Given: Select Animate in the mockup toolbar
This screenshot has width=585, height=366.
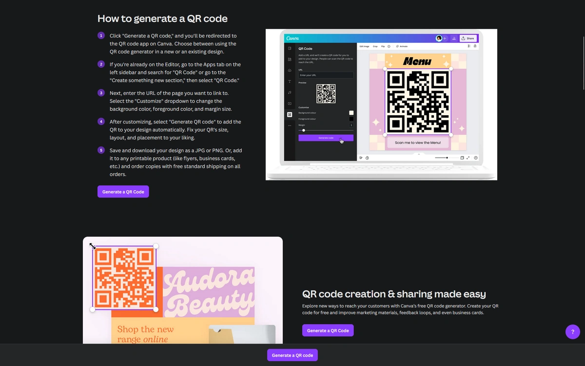Looking at the screenshot, I should click(x=402, y=46).
